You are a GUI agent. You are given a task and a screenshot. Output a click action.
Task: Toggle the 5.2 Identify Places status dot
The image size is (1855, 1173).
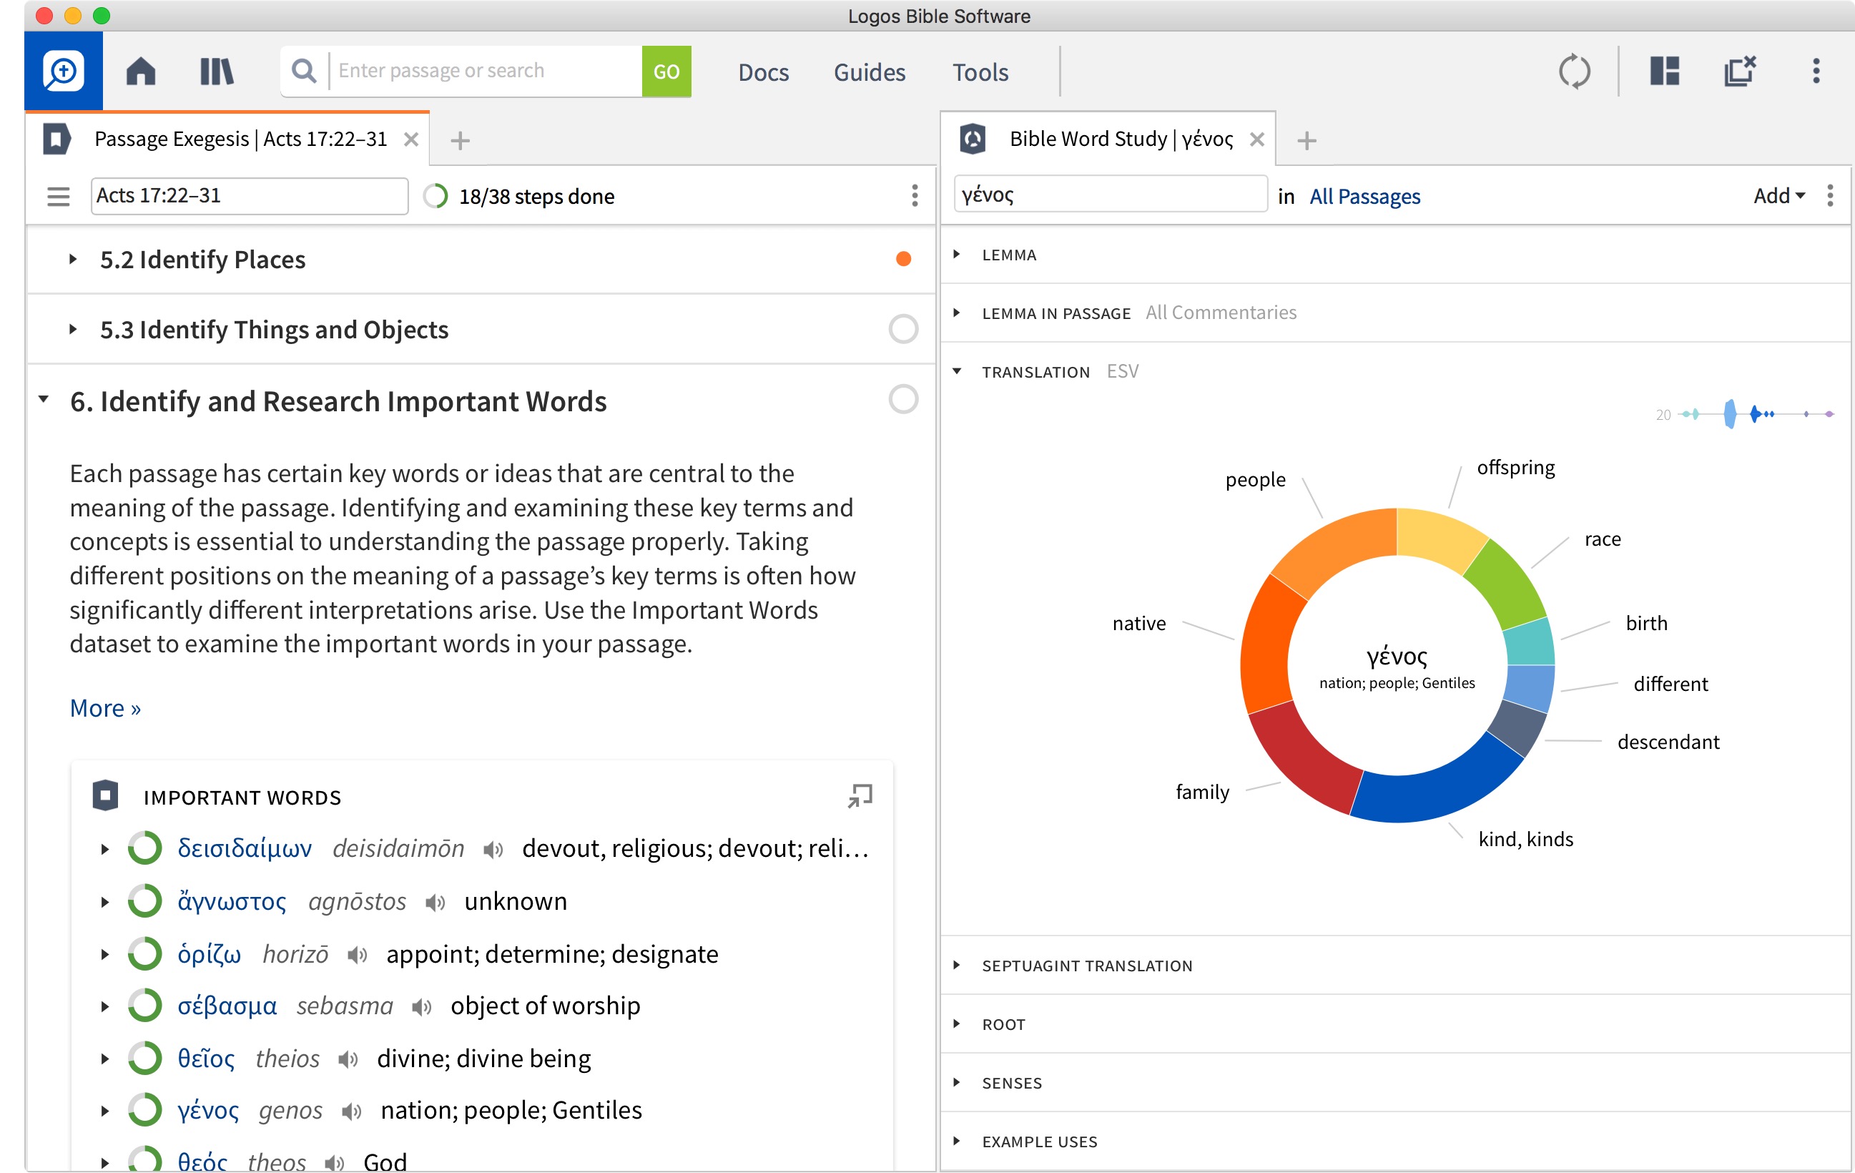click(904, 259)
